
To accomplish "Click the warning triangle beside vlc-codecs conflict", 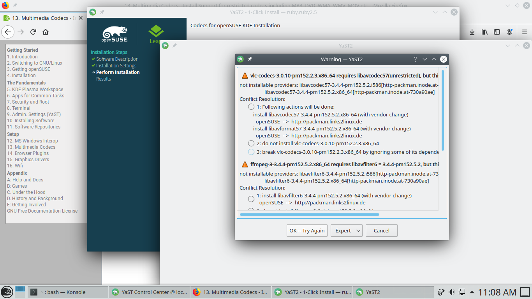I will click(x=245, y=76).
